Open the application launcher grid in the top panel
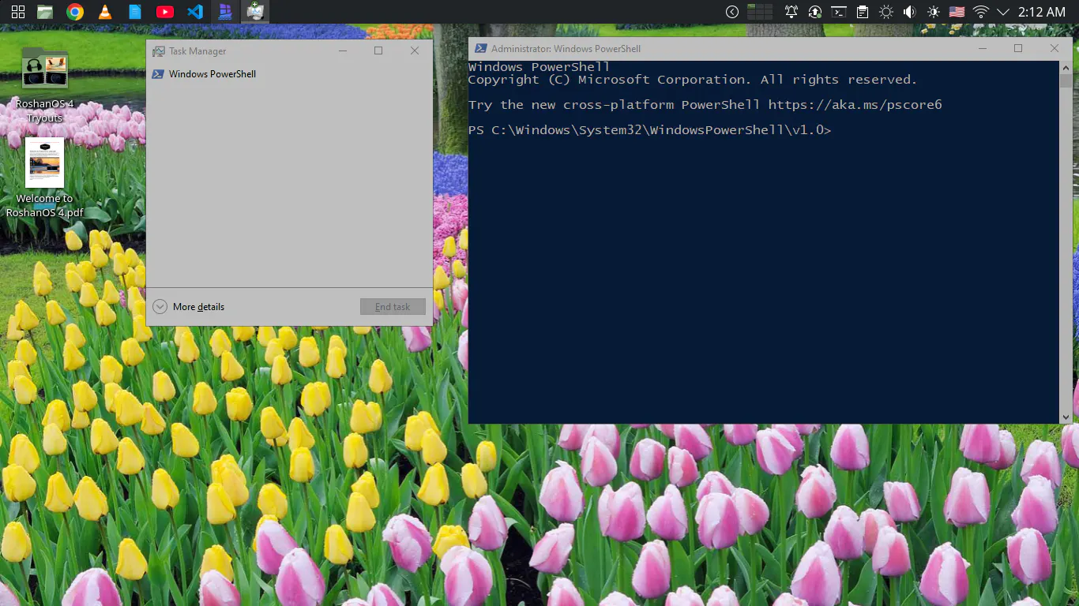 [17, 12]
